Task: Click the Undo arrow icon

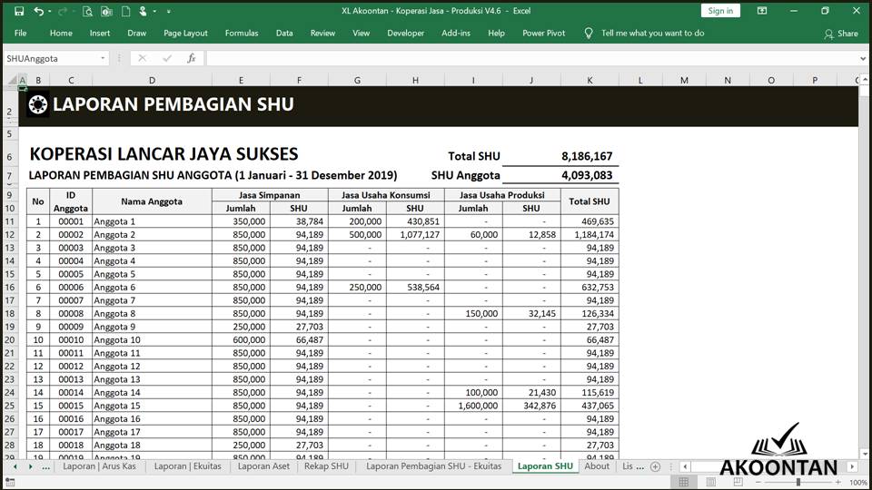Action: coord(38,11)
